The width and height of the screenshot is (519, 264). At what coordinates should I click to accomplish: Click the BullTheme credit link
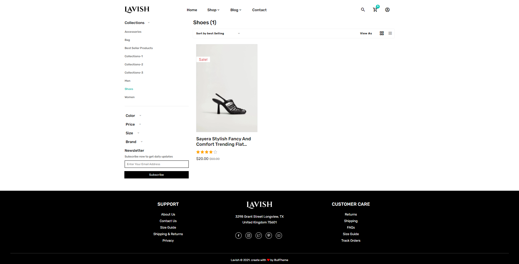(281, 260)
